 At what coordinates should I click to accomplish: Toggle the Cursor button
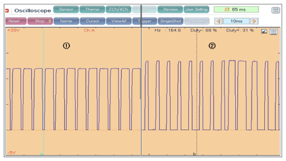click(92, 21)
